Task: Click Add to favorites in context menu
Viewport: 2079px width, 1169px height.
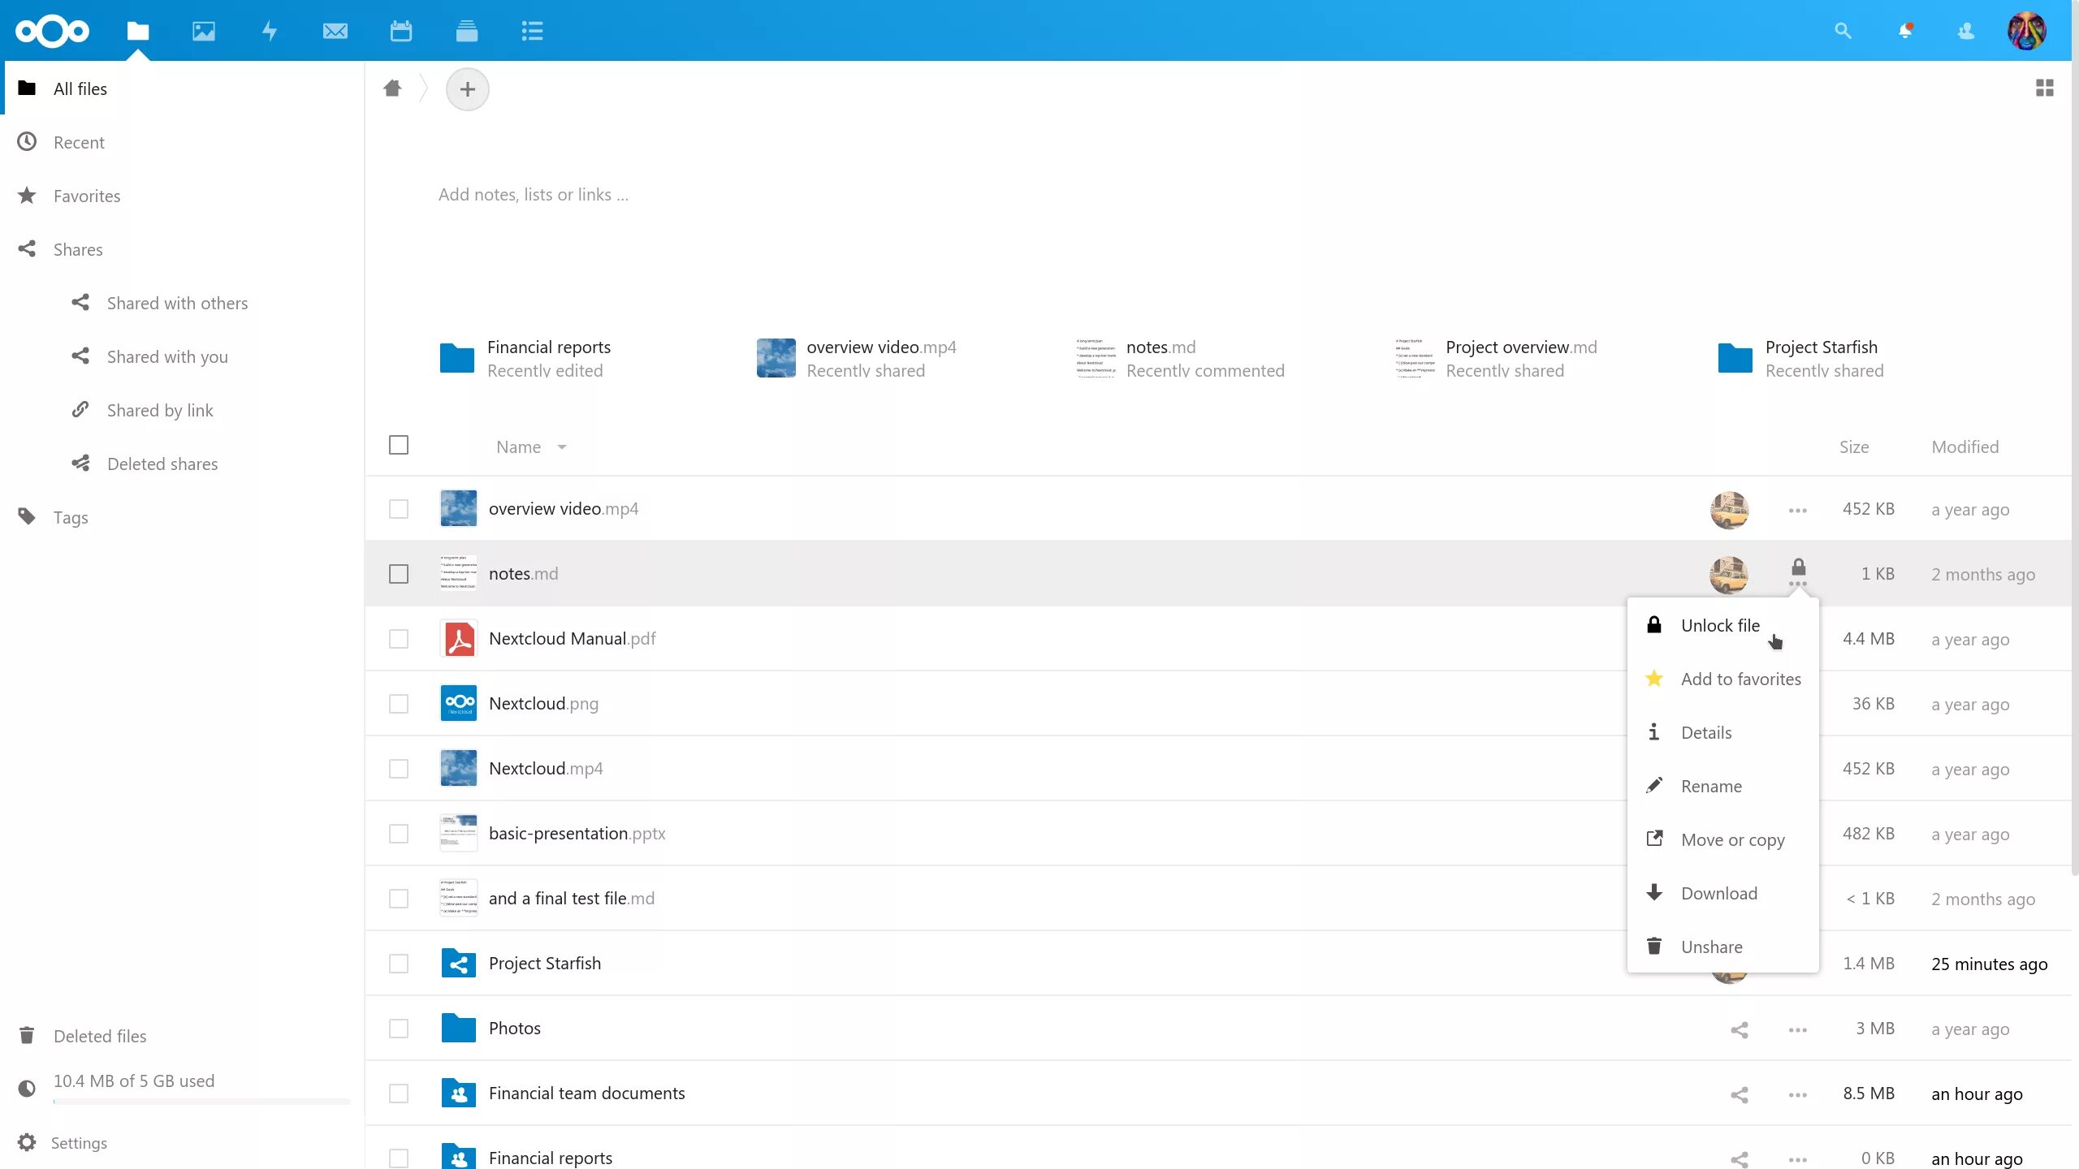Action: coord(1740,678)
